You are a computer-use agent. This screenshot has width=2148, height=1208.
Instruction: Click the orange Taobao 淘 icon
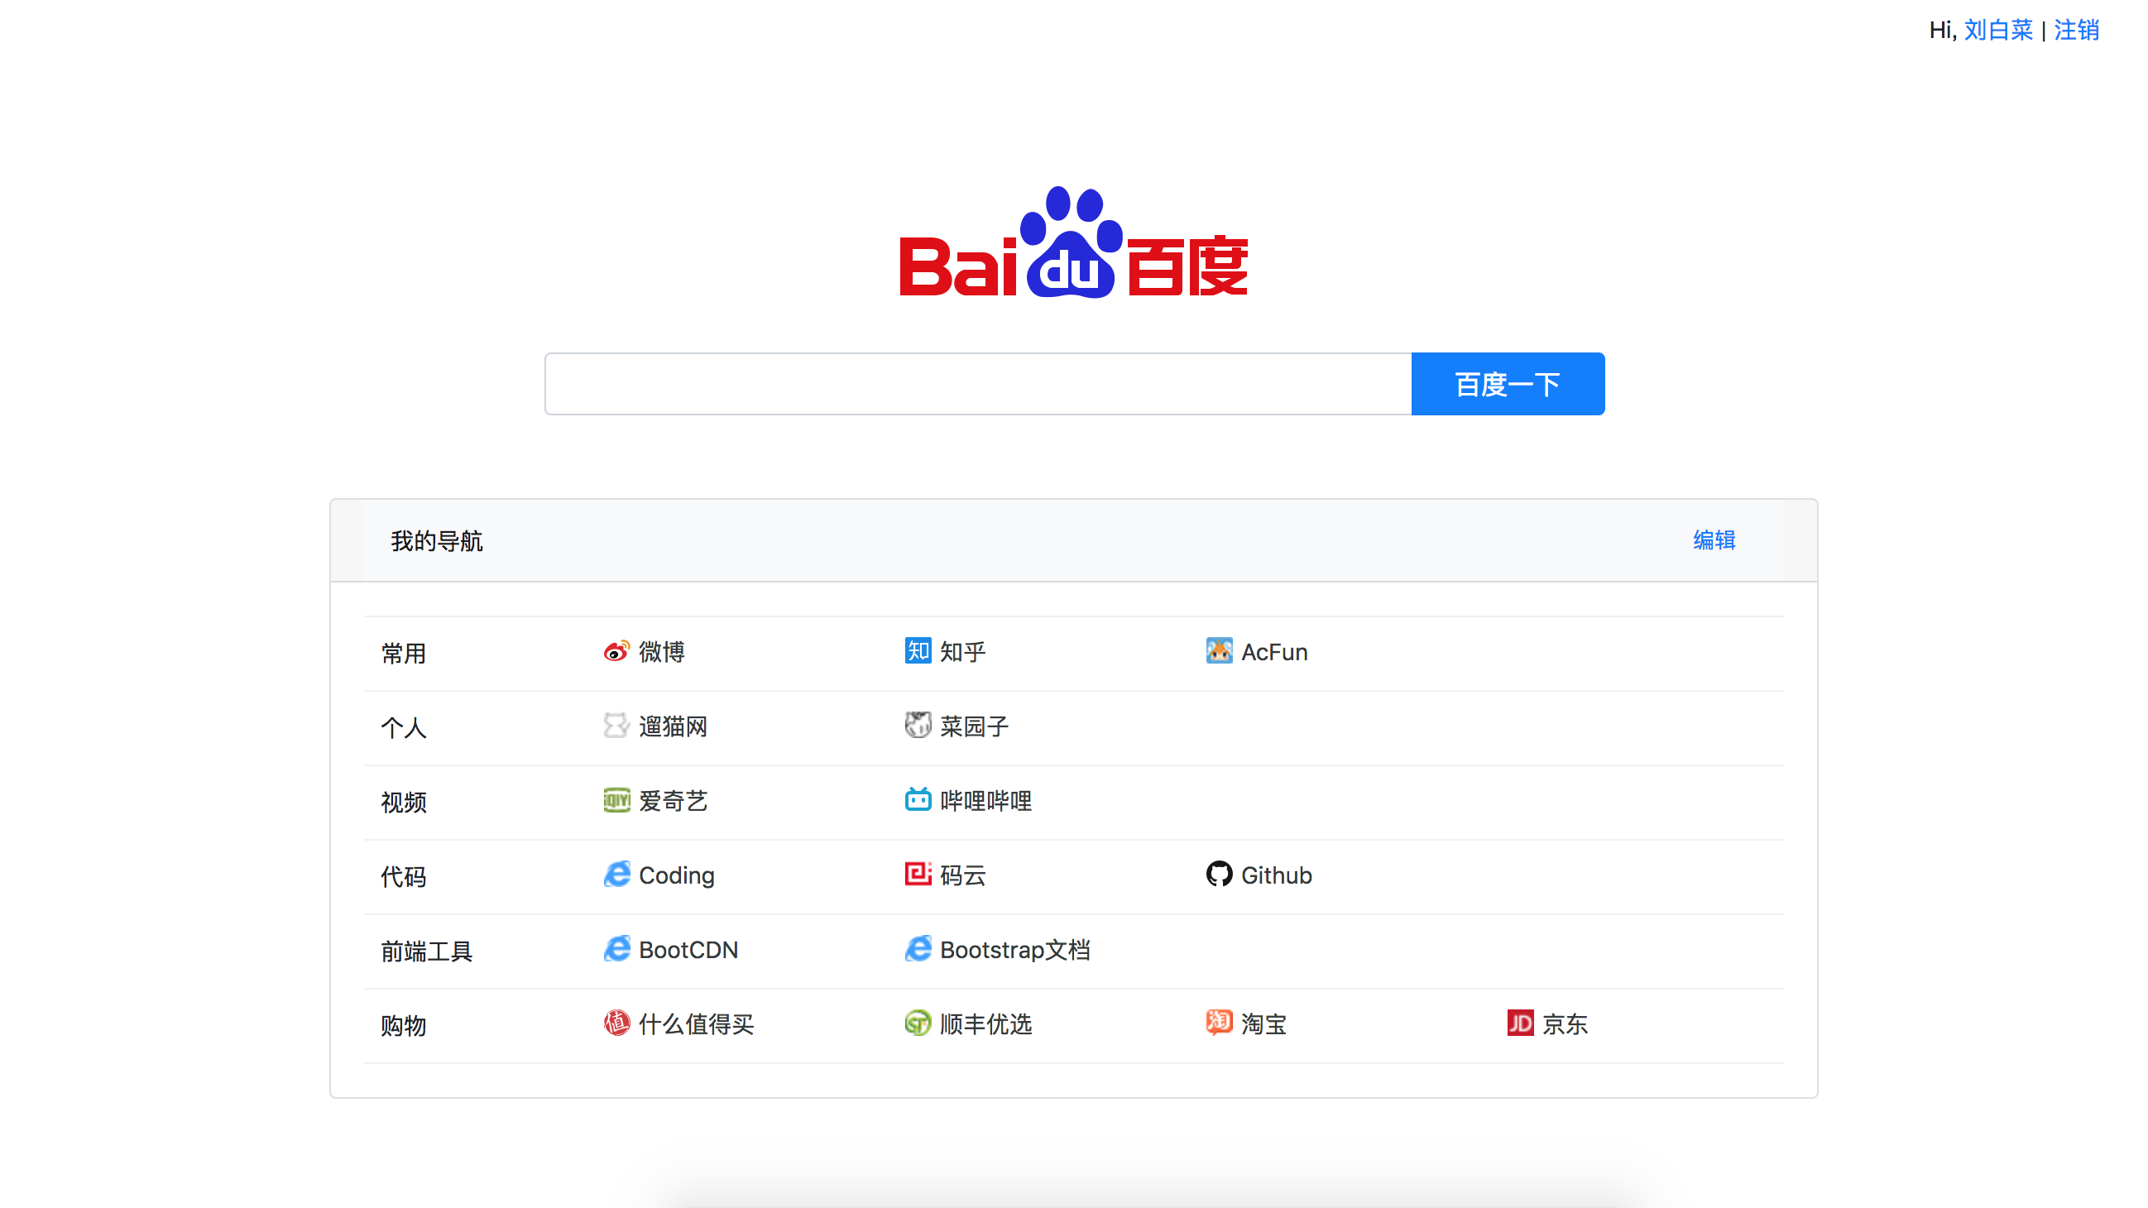coord(1218,1023)
